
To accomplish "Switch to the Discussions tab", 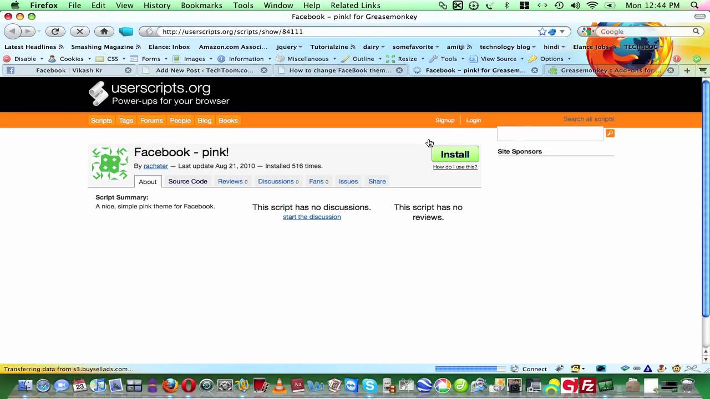I will (278, 181).
